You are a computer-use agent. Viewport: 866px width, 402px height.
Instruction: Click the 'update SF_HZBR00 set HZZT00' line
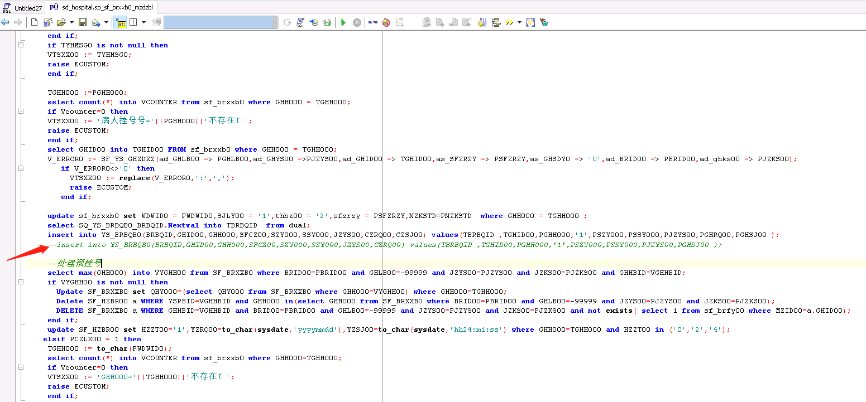[x=389, y=330]
